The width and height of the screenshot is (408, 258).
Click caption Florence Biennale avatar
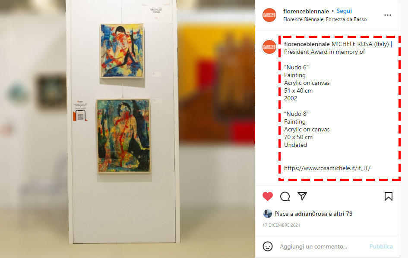(269, 47)
